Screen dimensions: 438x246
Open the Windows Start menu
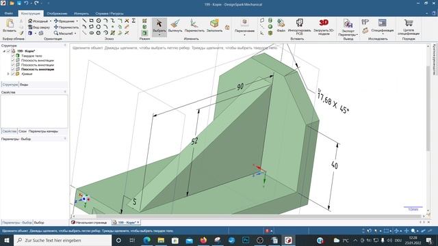[7, 240]
